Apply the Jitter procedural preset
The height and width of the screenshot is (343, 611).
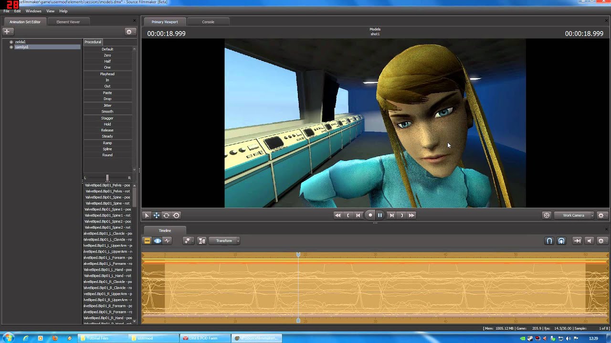(107, 105)
